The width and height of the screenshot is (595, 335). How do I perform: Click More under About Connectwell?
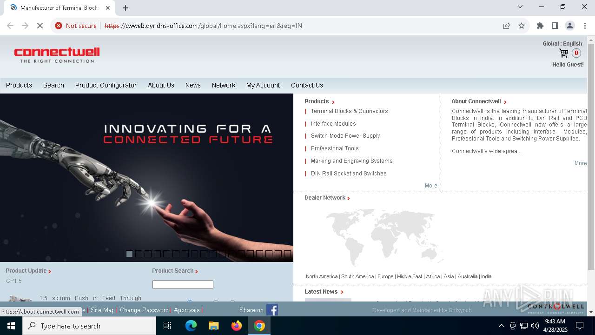tap(581, 163)
